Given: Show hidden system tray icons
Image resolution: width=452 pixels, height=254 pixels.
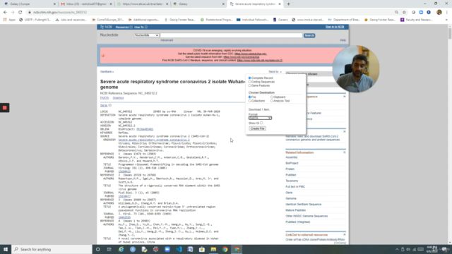Looking at the screenshot, I should point(397,249).
